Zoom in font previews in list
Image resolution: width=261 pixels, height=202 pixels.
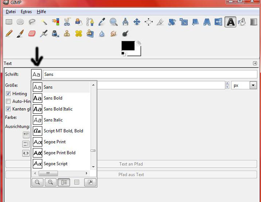(50, 182)
